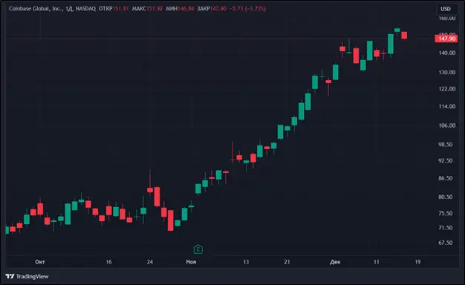Click the 16 date label on time axis

(109, 262)
